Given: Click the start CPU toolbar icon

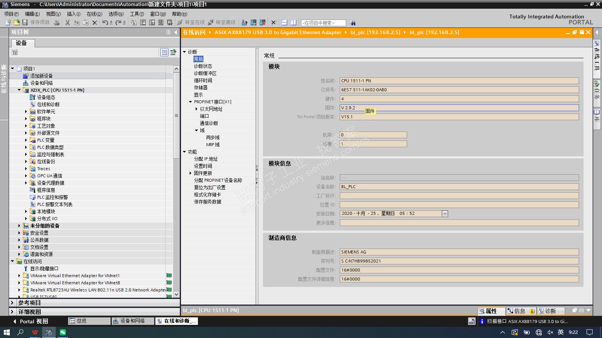Looking at the screenshot, I should (x=254, y=23).
